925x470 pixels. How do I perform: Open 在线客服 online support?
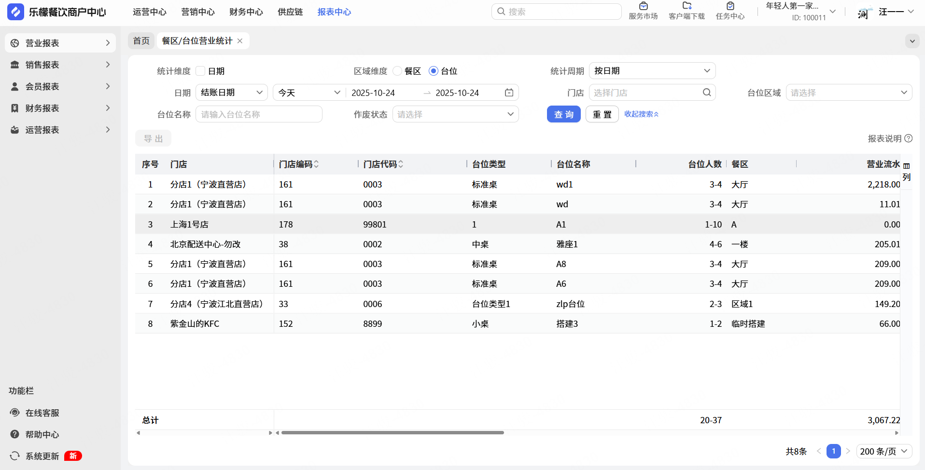[42, 413]
